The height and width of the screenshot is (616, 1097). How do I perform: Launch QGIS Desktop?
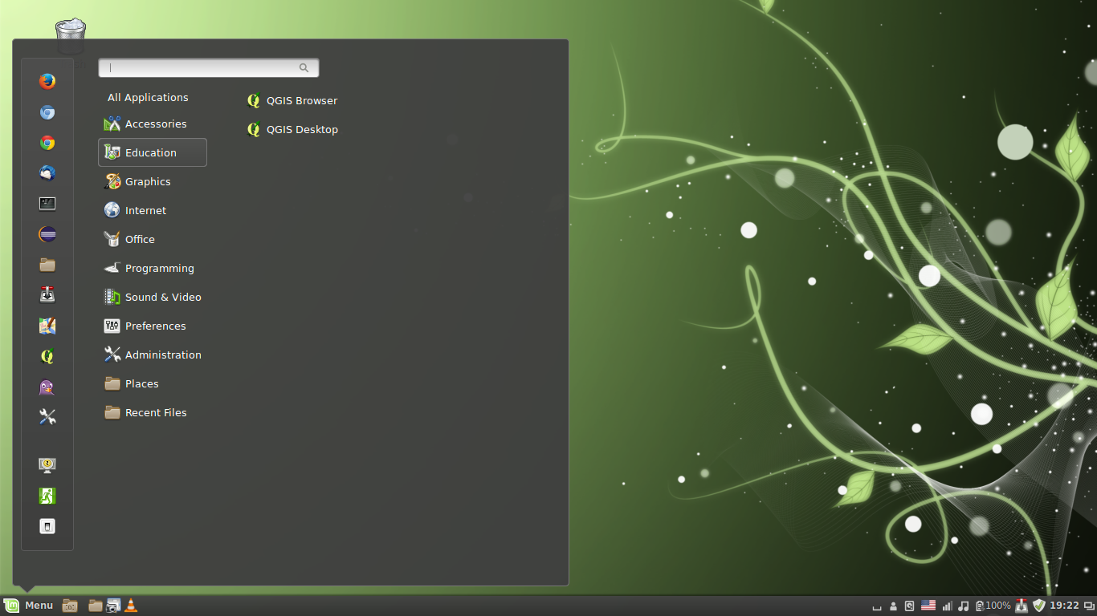click(292, 129)
